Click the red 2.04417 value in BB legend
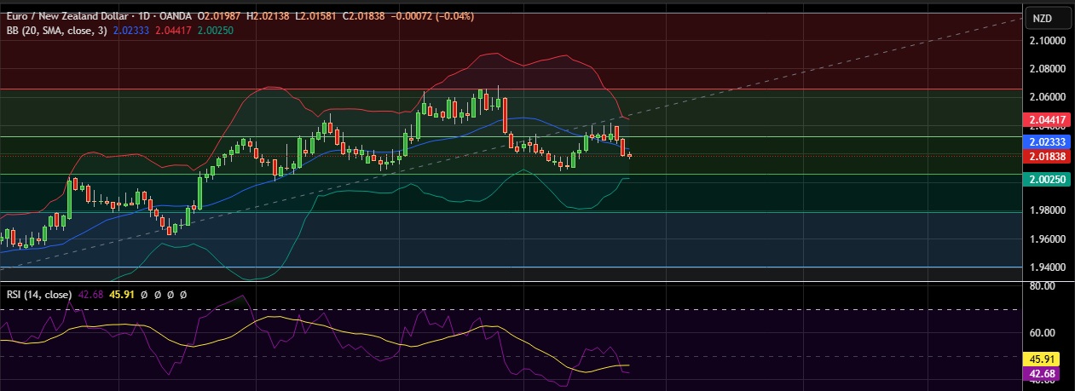1075x391 pixels. point(180,30)
